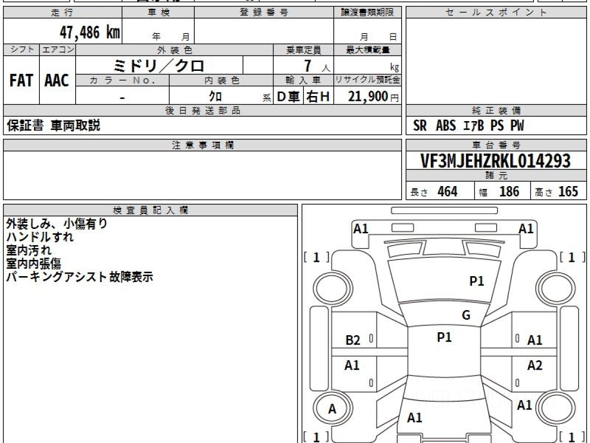
Task: Select equipment list SR ABS エアB PS PW
Action: click(469, 126)
